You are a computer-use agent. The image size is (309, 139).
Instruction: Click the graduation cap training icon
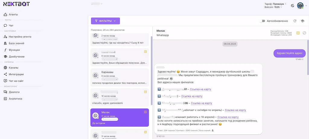pos(302,21)
